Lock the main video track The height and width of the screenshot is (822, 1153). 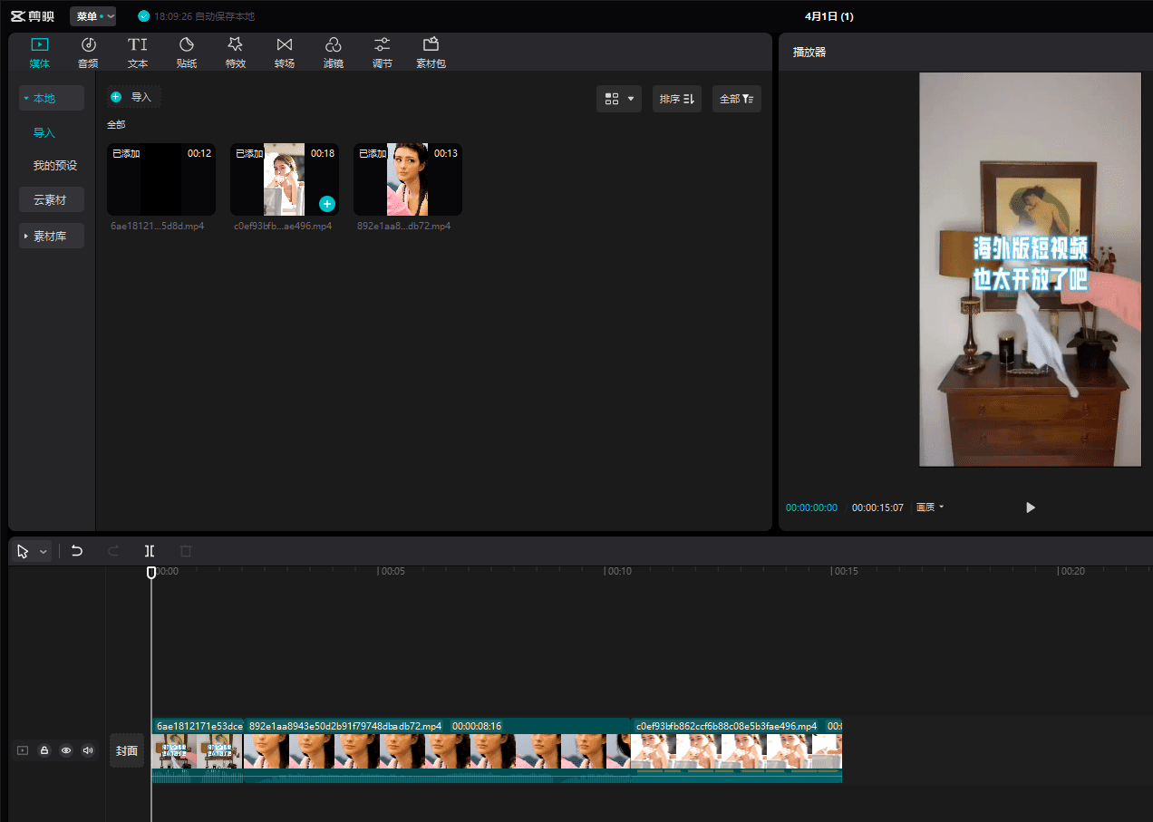44,750
